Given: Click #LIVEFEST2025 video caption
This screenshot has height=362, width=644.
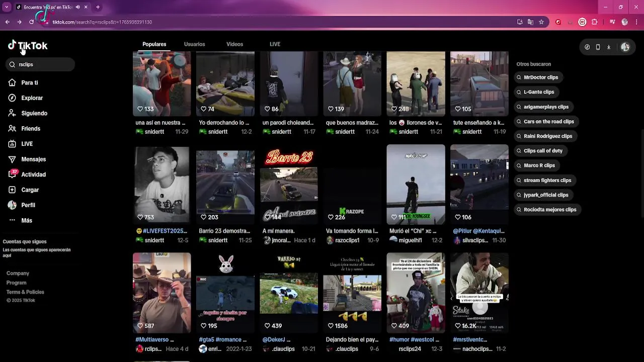Looking at the screenshot, I should (162, 231).
